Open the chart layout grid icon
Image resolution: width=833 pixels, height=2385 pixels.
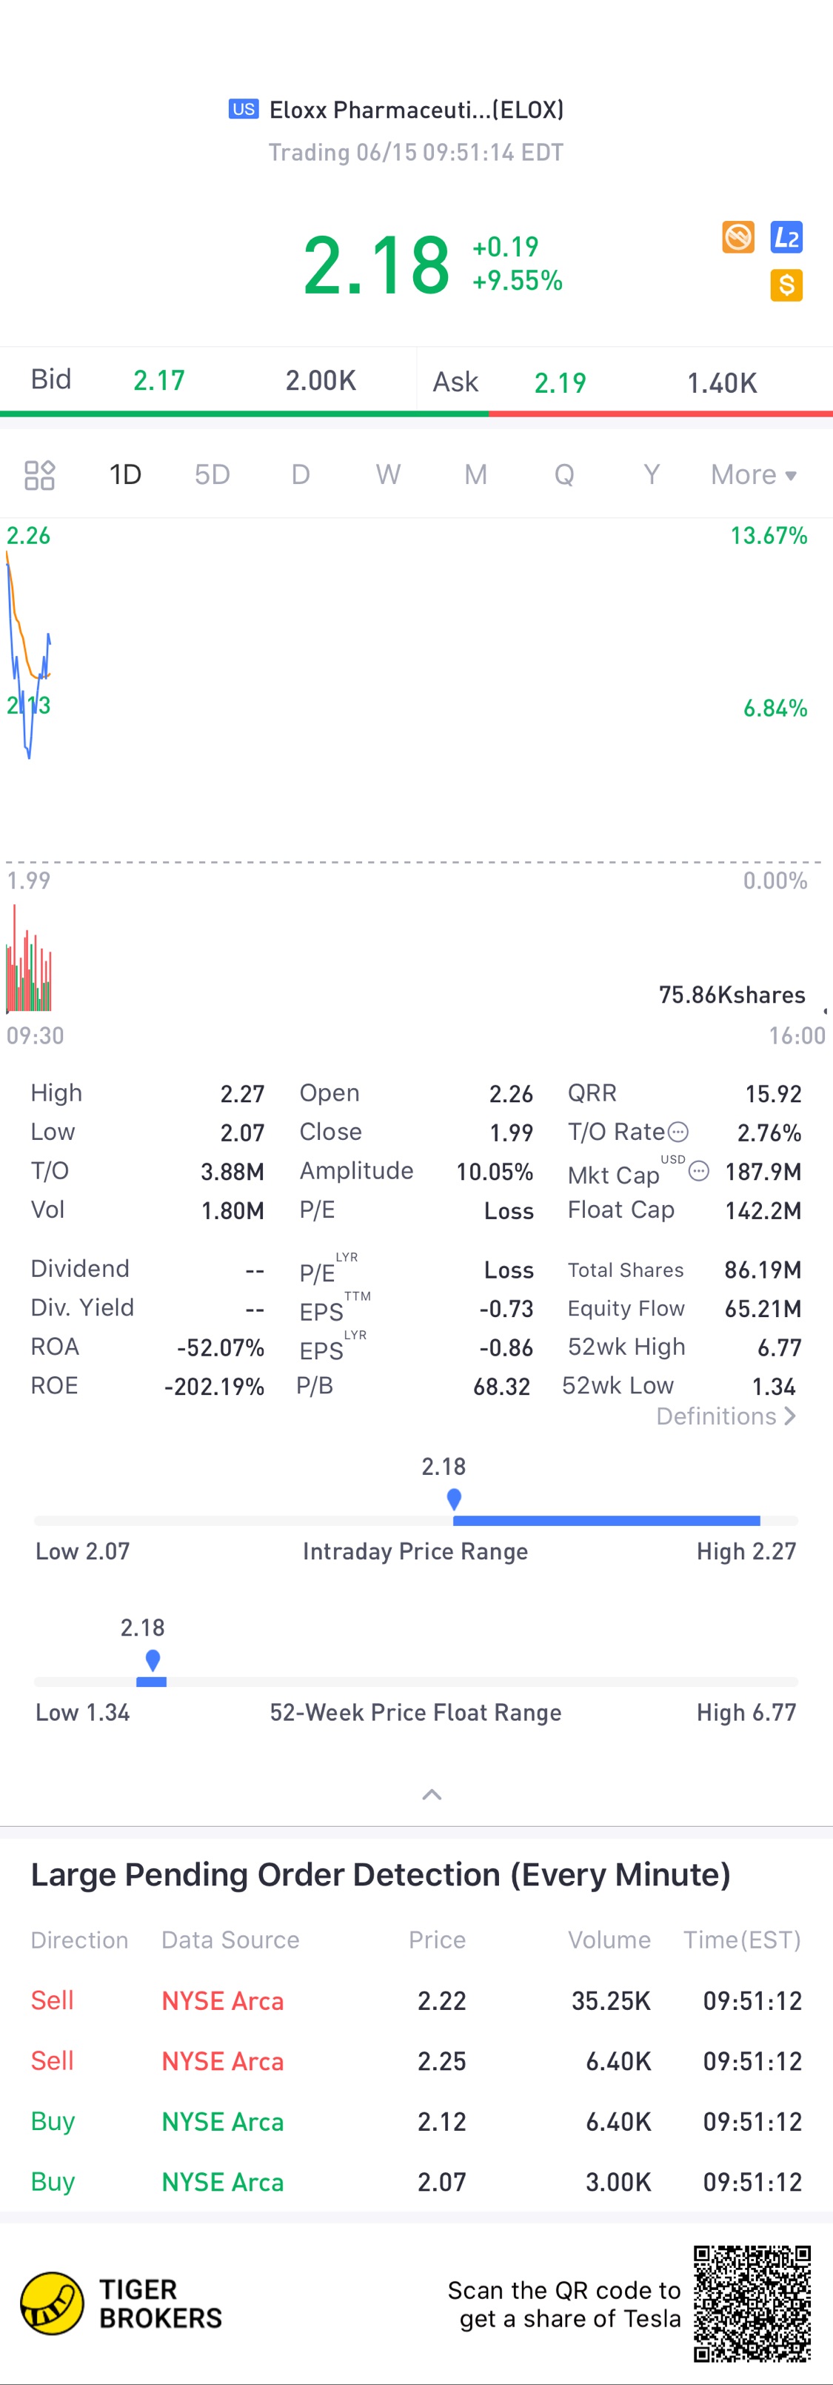pos(40,475)
